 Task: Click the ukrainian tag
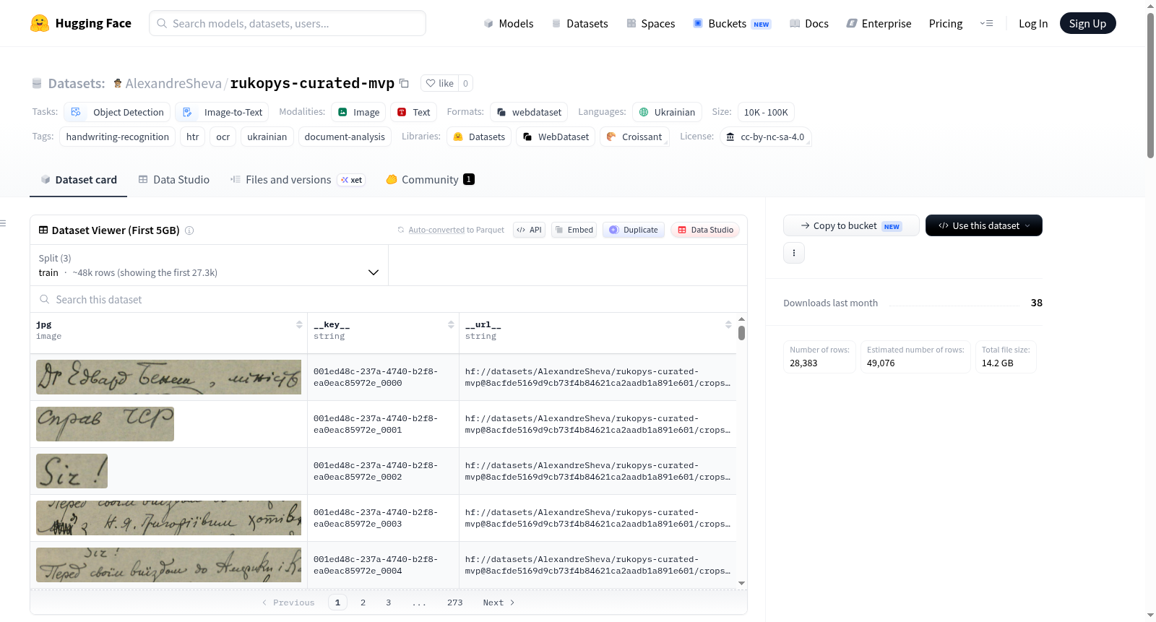[x=267, y=137]
